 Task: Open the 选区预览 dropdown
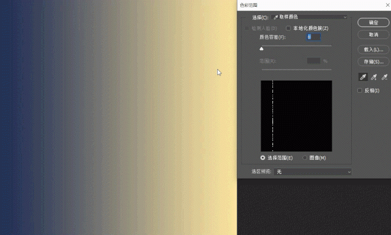pyautogui.click(x=313, y=172)
